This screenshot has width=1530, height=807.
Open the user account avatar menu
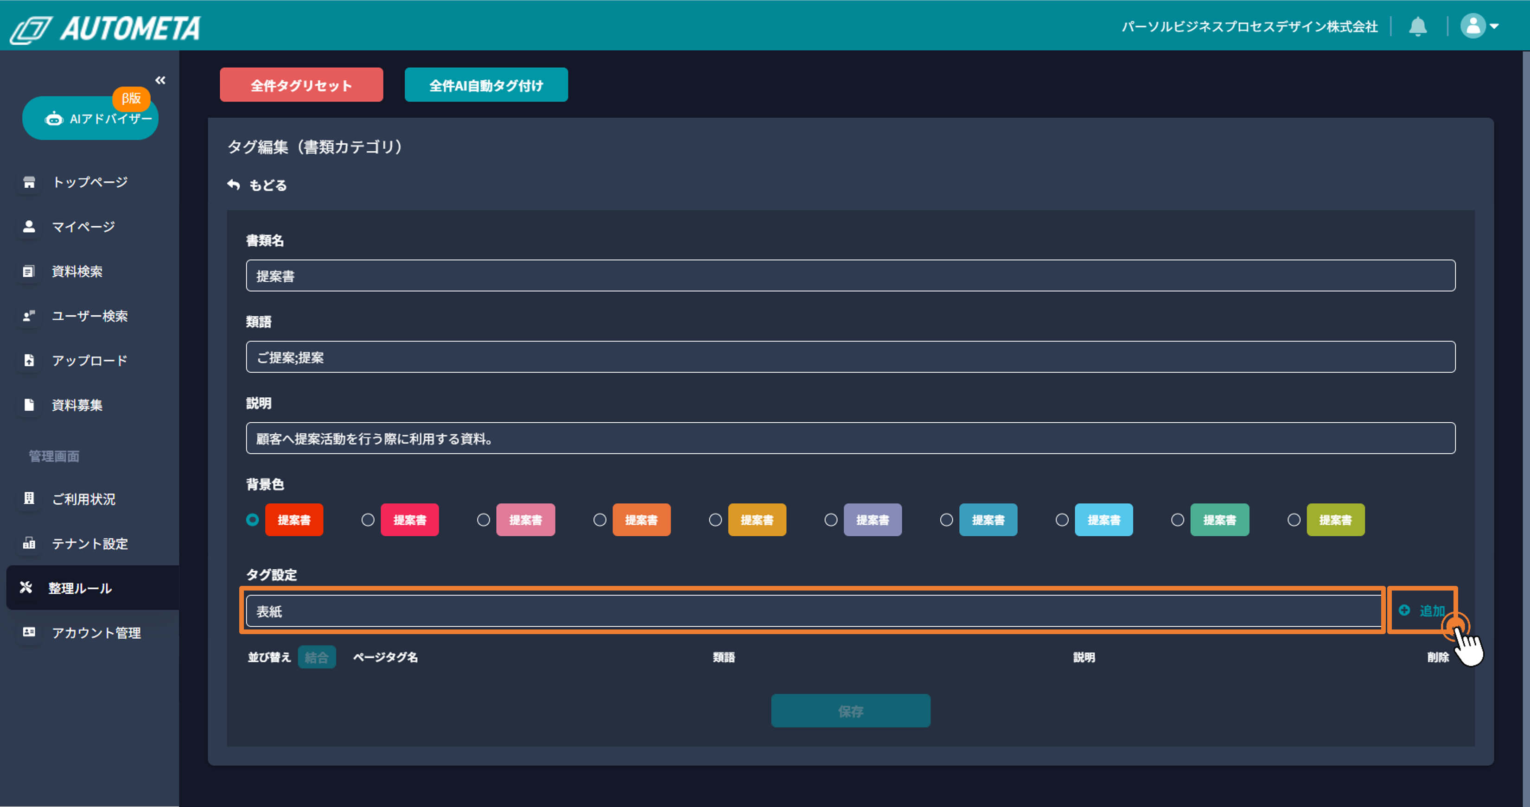1479,26
